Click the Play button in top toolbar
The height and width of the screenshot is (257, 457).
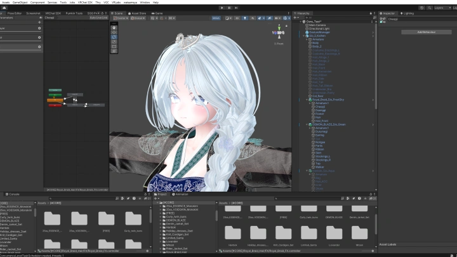pos(222,8)
